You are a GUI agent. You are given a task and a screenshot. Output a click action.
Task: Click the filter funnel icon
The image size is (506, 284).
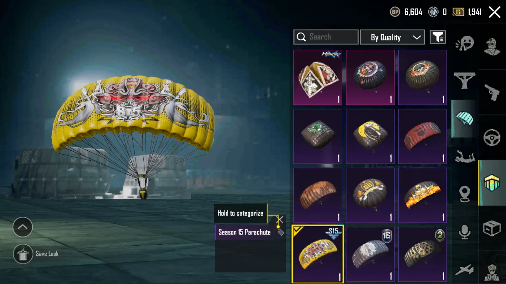[438, 37]
